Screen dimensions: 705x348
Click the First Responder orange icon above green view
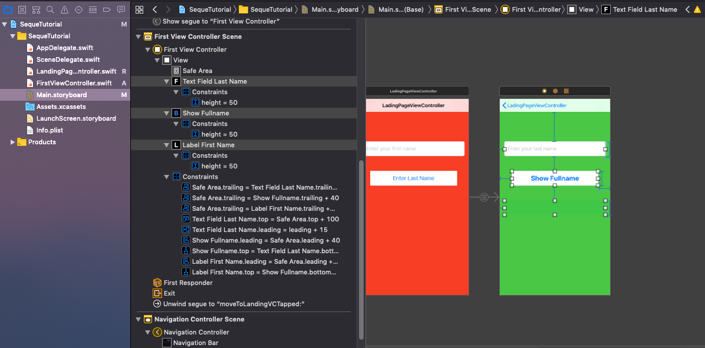click(555, 90)
